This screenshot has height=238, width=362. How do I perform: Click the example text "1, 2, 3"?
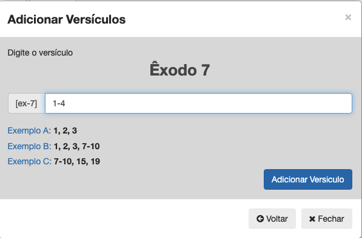[x=65, y=130]
